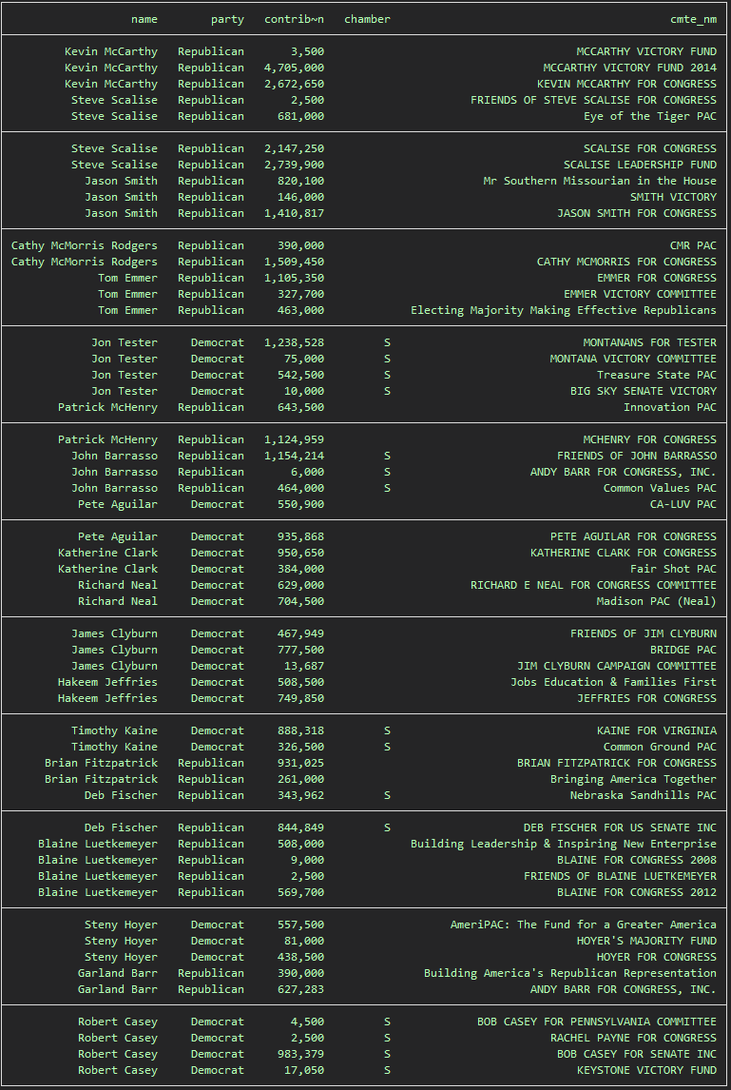
Task: Select 'KEYSTONE VICTORY FUND' committee
Action: point(647,1070)
